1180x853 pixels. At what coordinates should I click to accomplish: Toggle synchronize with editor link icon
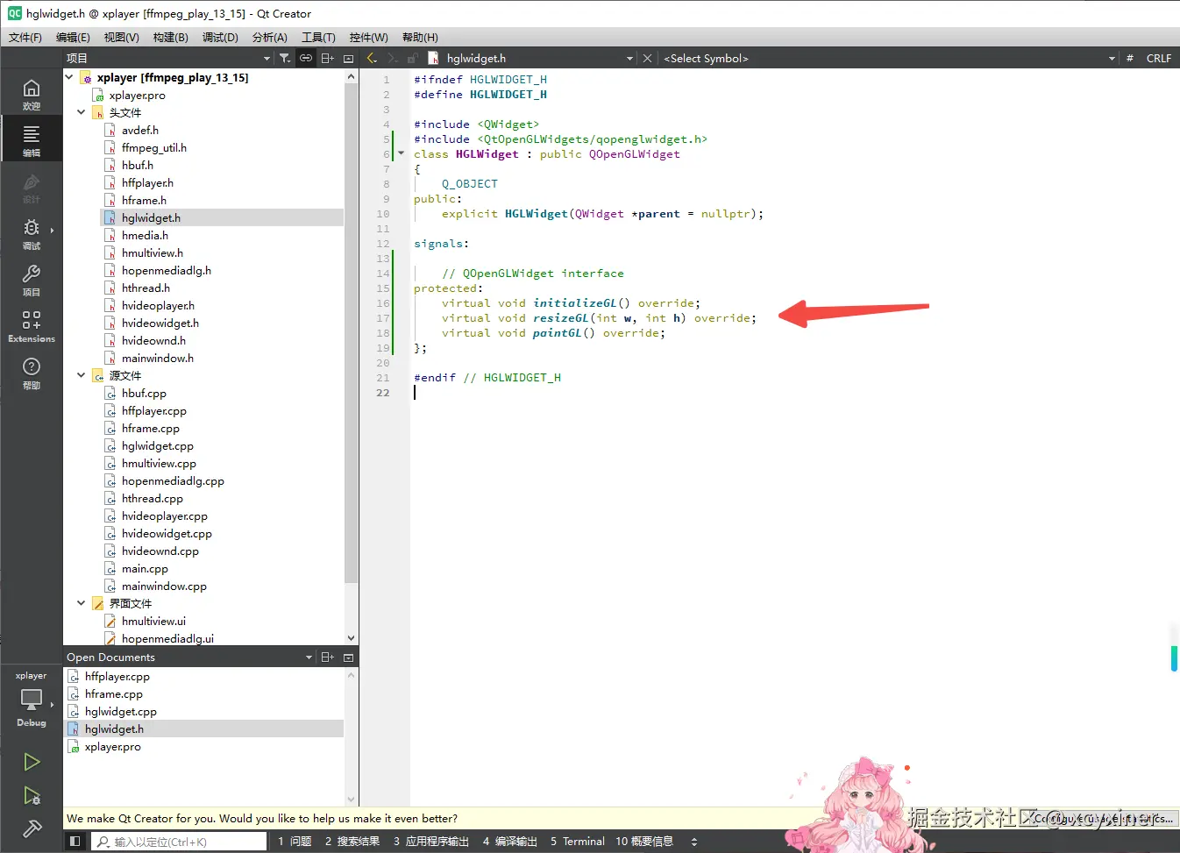306,58
